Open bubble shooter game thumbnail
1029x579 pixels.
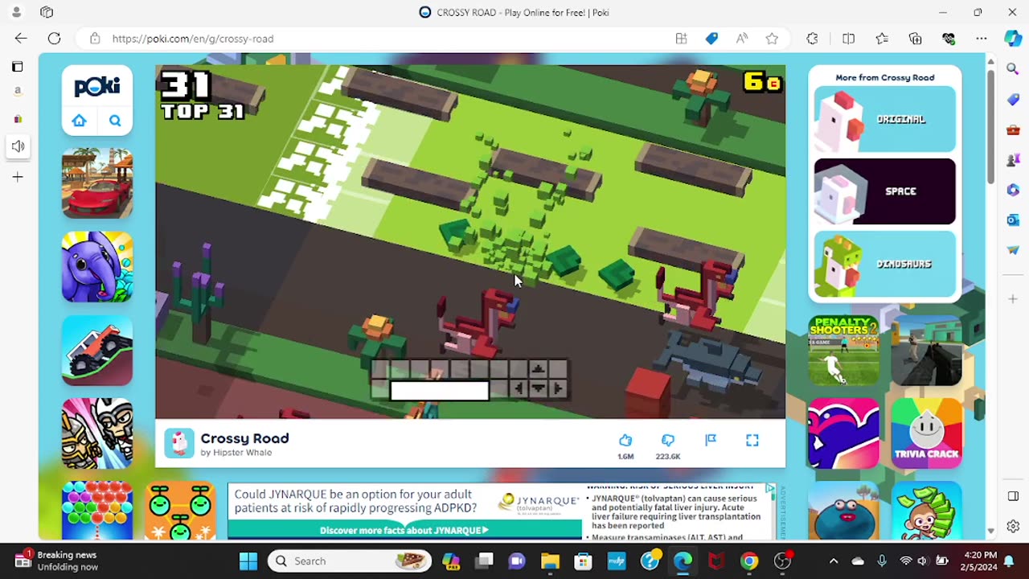[x=97, y=511]
